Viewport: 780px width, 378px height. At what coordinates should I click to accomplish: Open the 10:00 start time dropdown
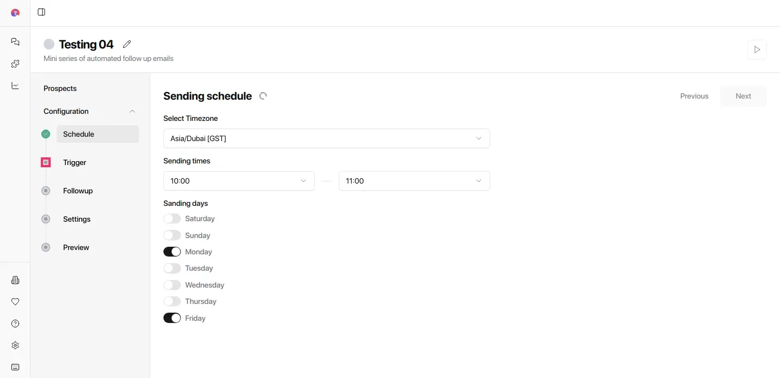click(x=239, y=181)
